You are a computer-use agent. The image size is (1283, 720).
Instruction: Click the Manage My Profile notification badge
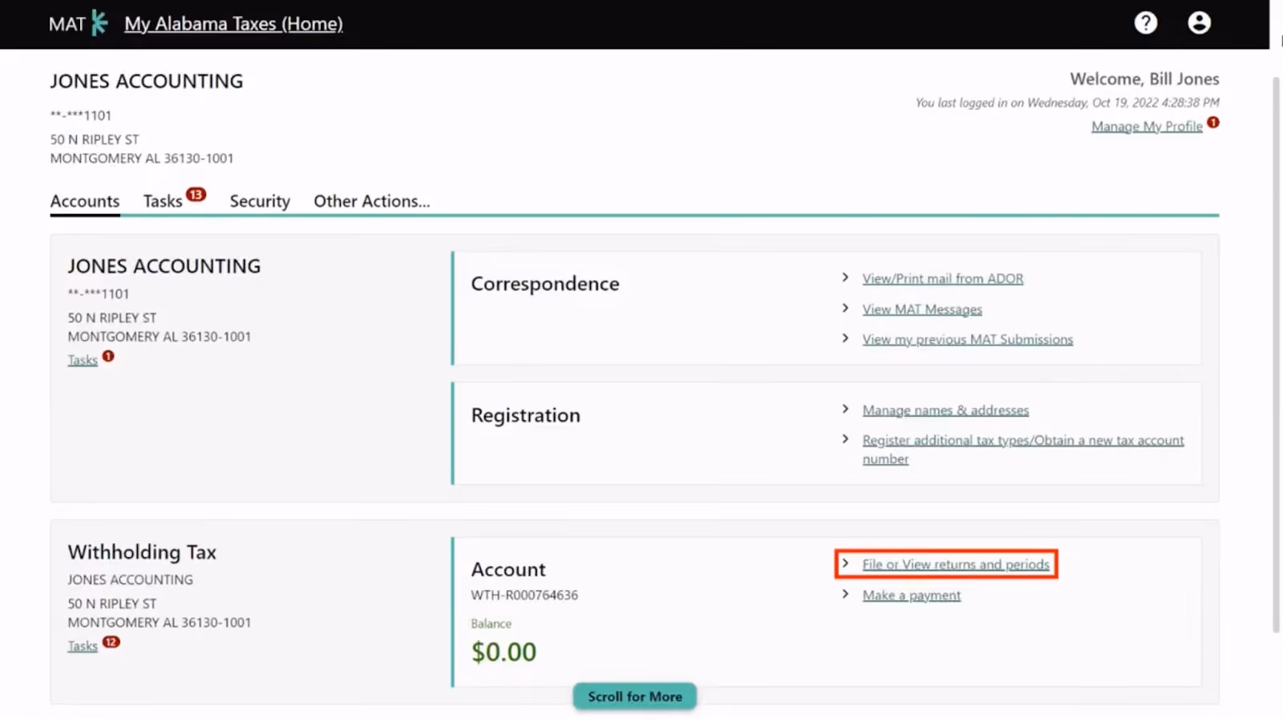(x=1213, y=122)
